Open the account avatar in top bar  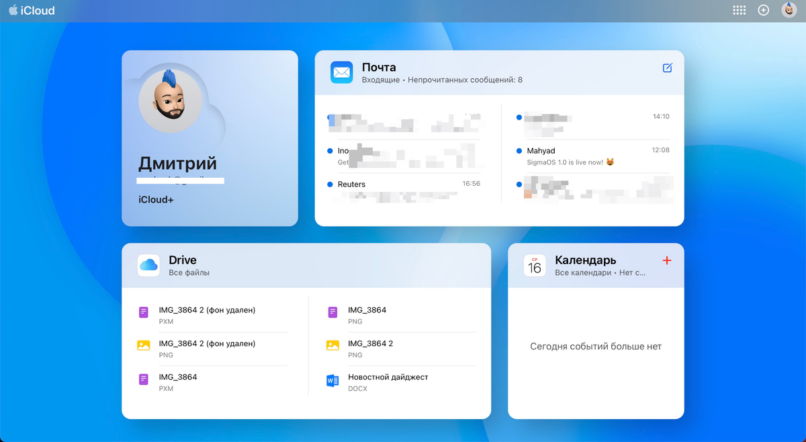point(789,10)
